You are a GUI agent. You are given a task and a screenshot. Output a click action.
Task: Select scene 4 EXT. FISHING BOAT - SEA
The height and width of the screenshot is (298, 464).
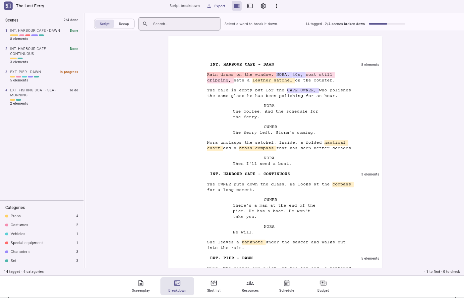42,97
